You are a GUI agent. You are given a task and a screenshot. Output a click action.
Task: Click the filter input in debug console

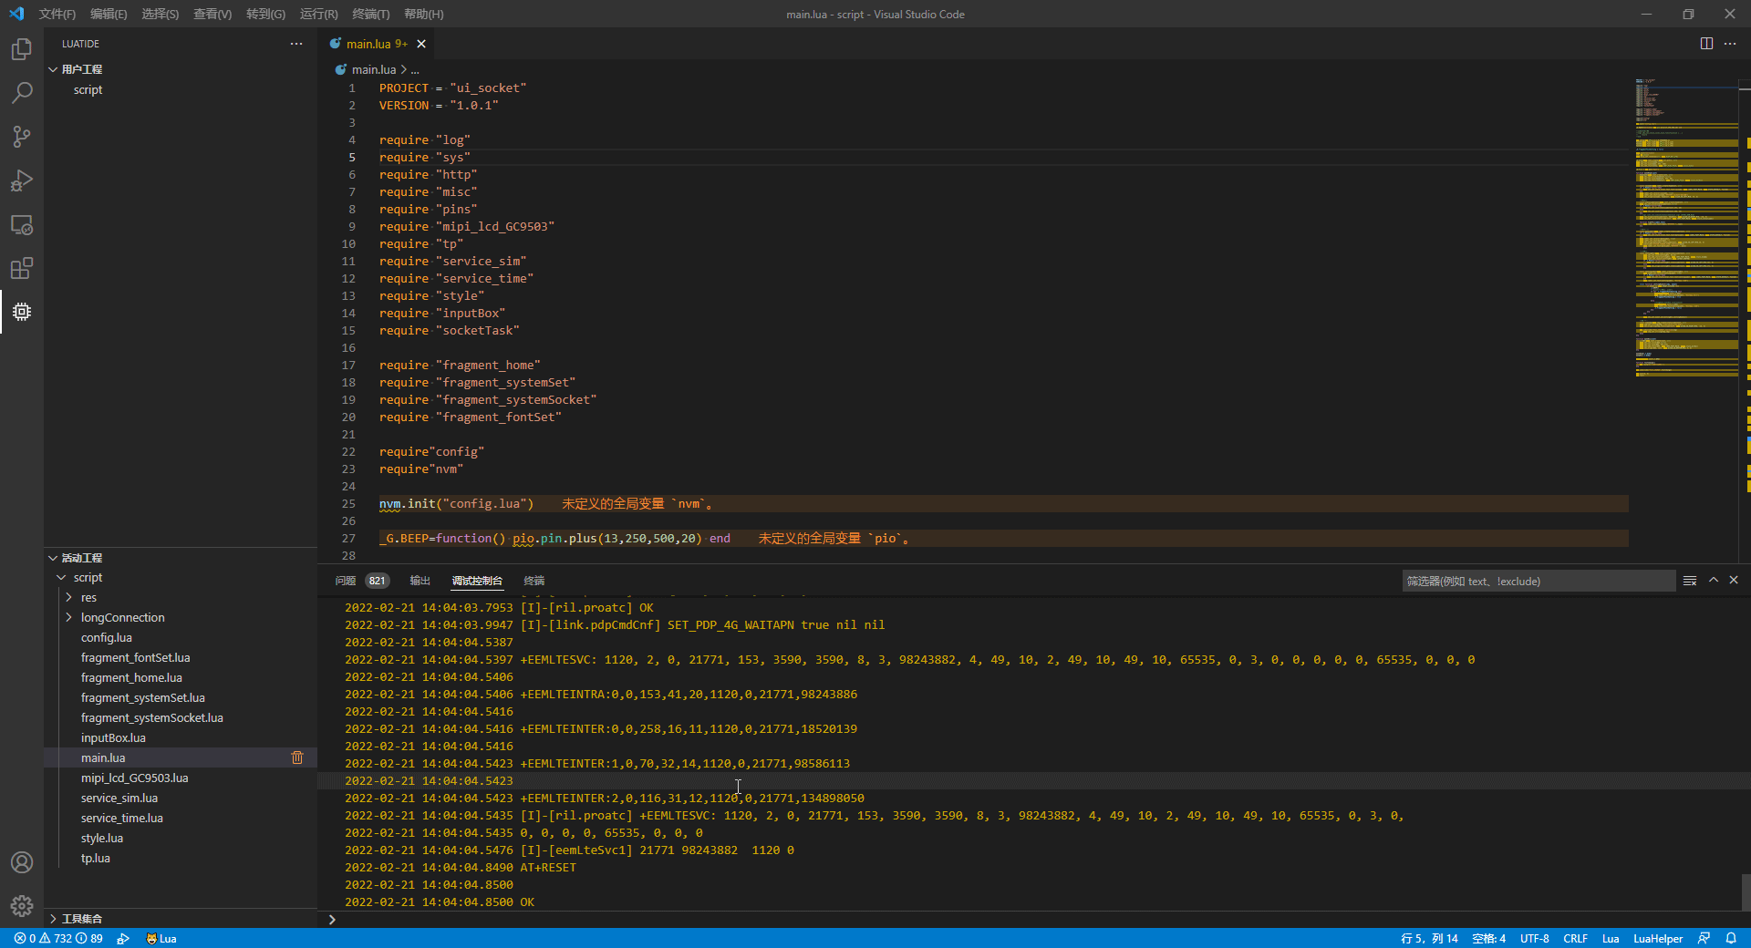[1539, 581]
